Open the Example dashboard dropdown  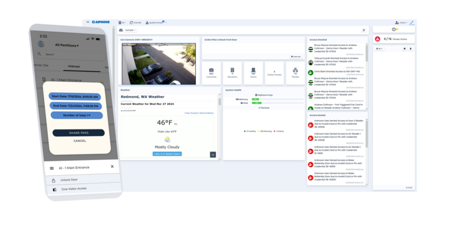coord(130,30)
